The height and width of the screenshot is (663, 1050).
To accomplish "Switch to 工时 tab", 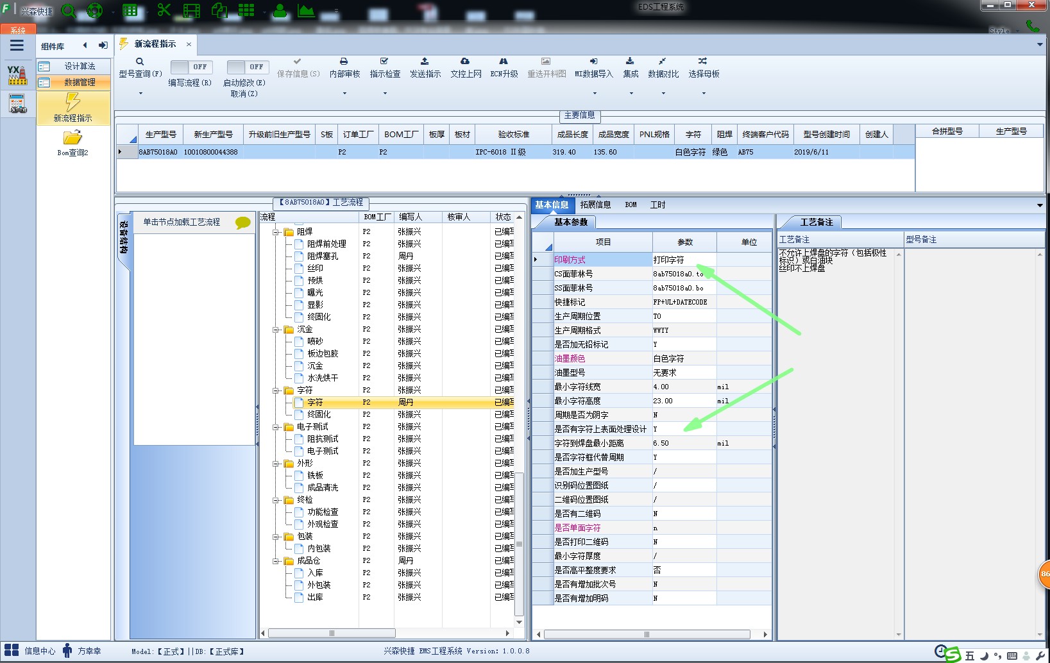I will tap(657, 205).
